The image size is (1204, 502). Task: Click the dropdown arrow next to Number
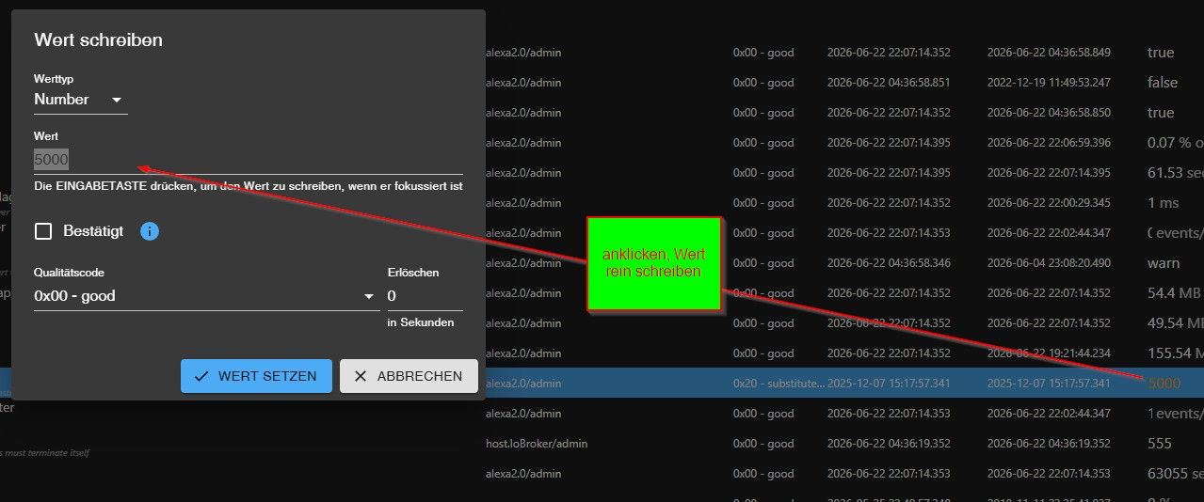point(117,100)
